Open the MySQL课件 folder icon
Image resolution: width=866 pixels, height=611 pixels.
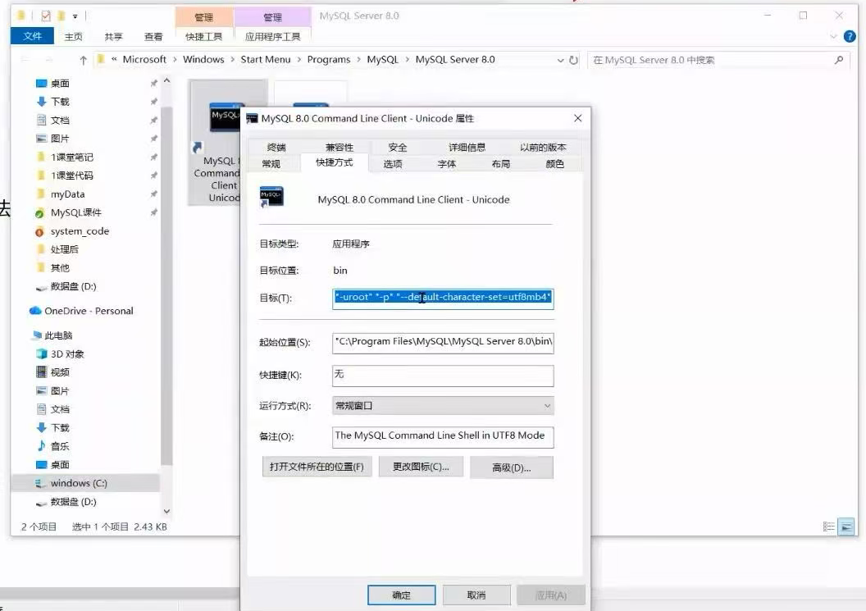click(39, 212)
